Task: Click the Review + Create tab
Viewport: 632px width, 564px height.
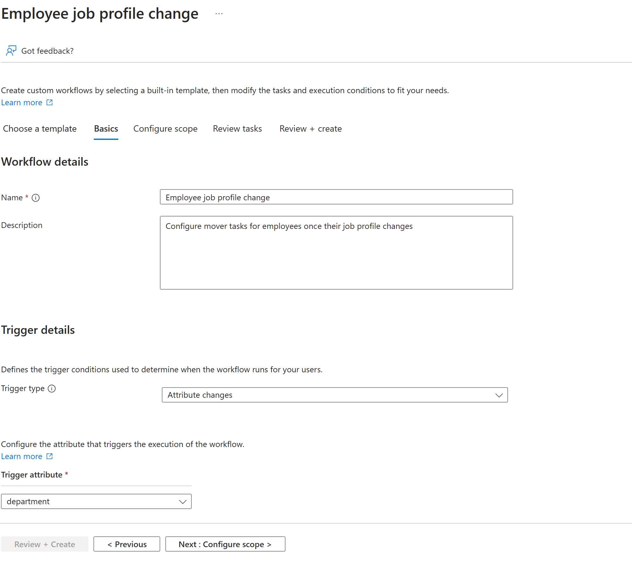Action: 310,128
